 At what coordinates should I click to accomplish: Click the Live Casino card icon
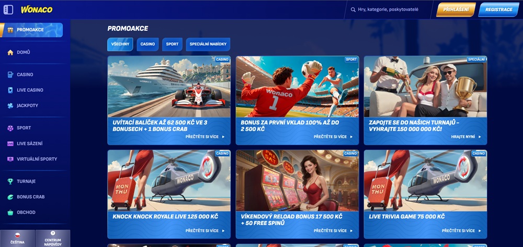click(10, 90)
